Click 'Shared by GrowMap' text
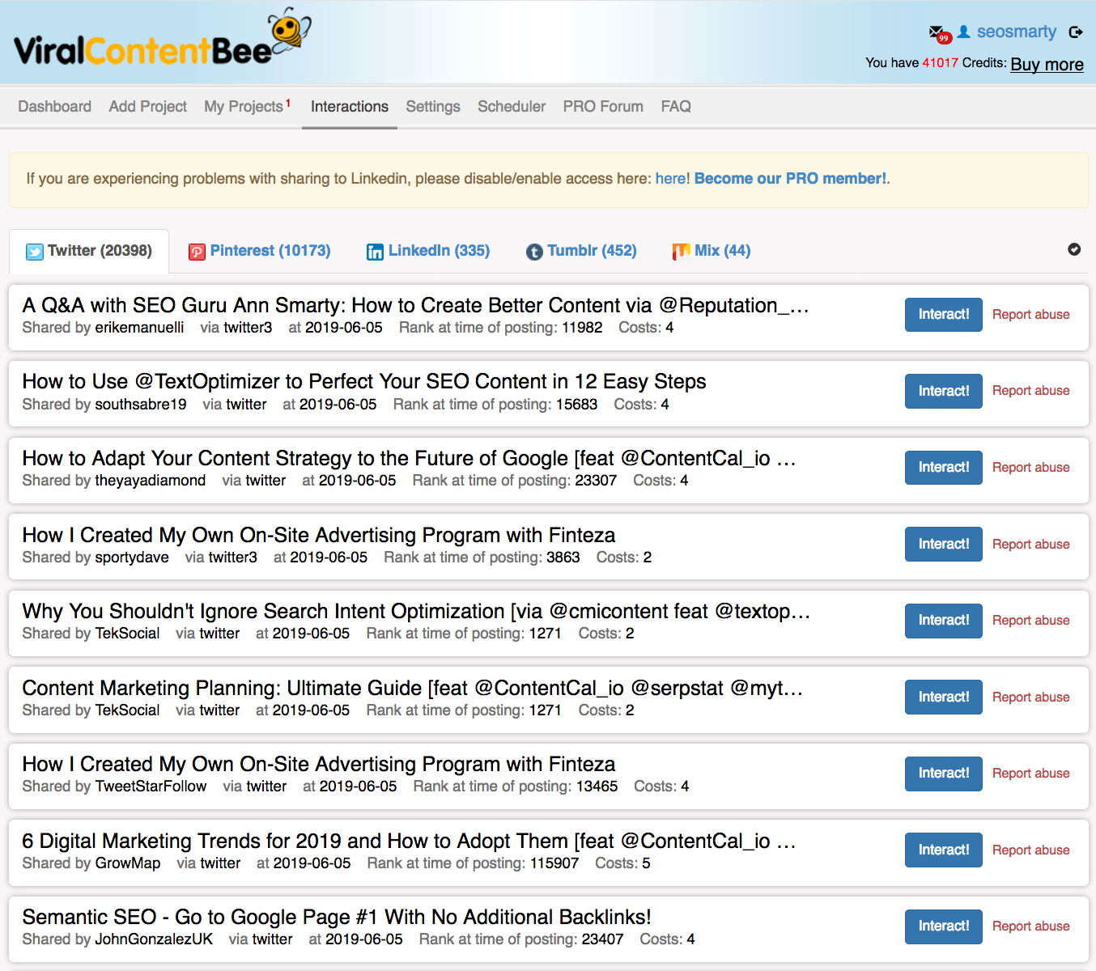 91,863
